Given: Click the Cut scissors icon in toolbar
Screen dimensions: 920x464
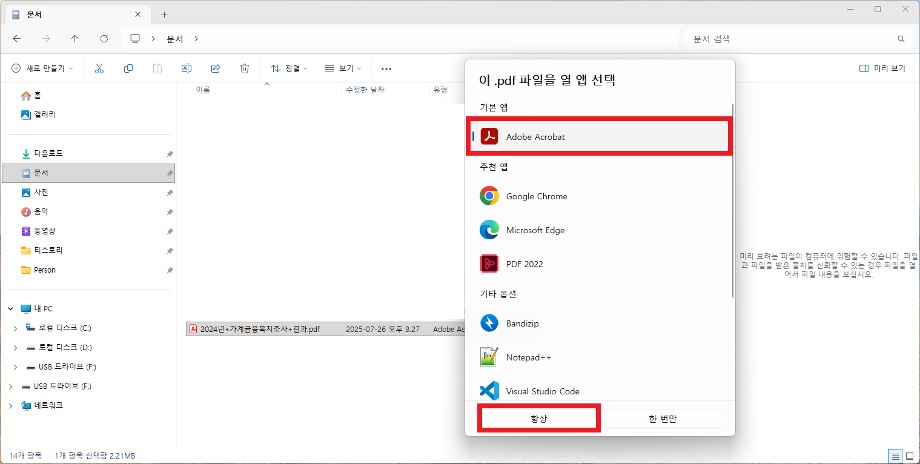Looking at the screenshot, I should click(99, 68).
